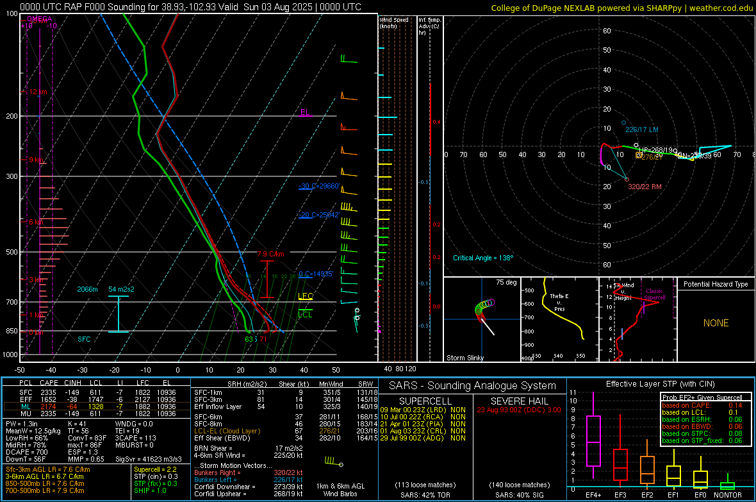Click the Eff Shear (EBWD) row label
The width and height of the screenshot is (756, 502).
[x=222, y=438]
